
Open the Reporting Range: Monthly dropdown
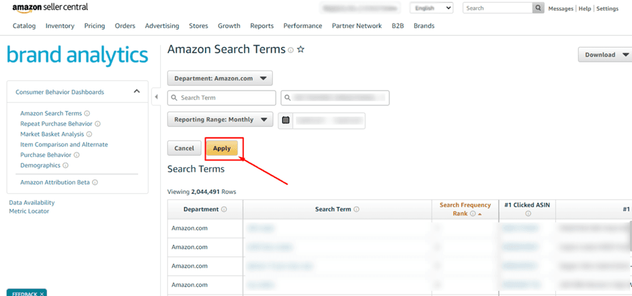click(220, 119)
